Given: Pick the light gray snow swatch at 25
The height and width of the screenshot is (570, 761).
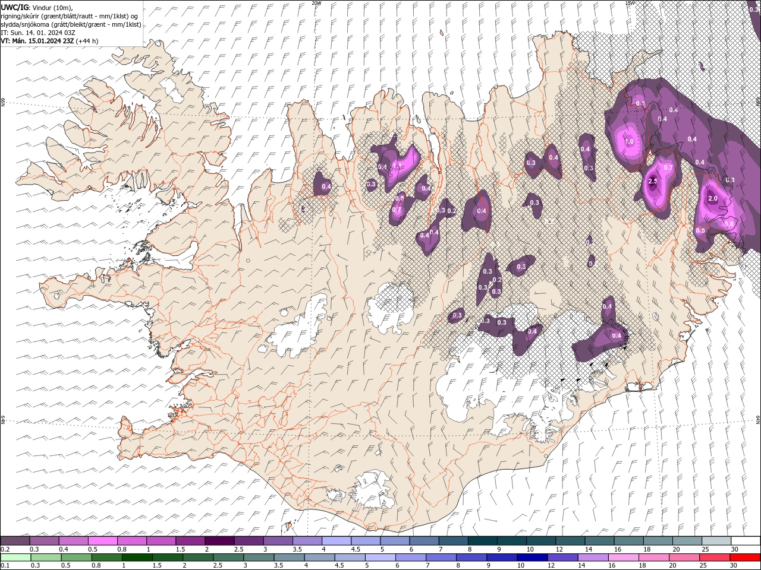Looking at the screenshot, I should pos(717,541).
